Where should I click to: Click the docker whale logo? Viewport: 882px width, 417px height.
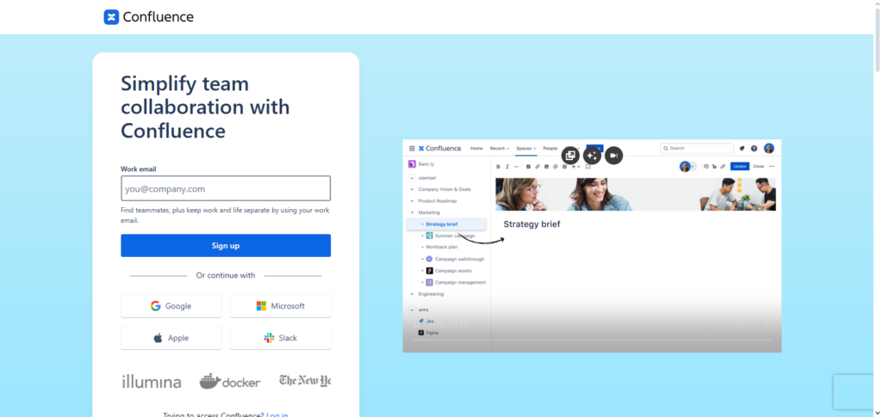coord(229,382)
